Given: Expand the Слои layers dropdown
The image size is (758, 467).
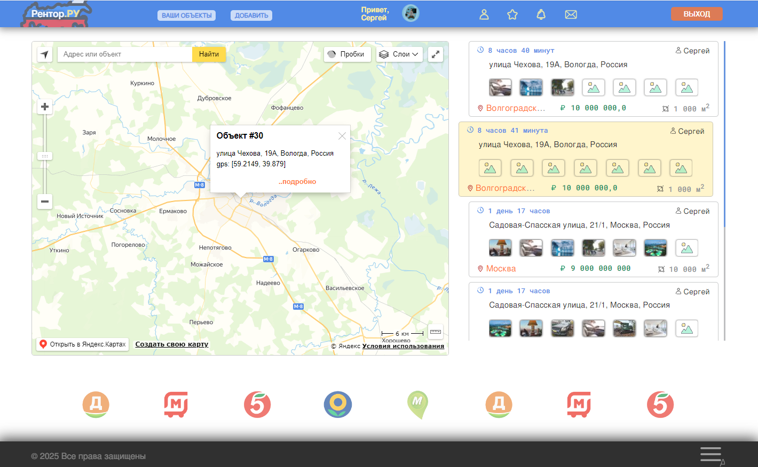Looking at the screenshot, I should pos(399,54).
